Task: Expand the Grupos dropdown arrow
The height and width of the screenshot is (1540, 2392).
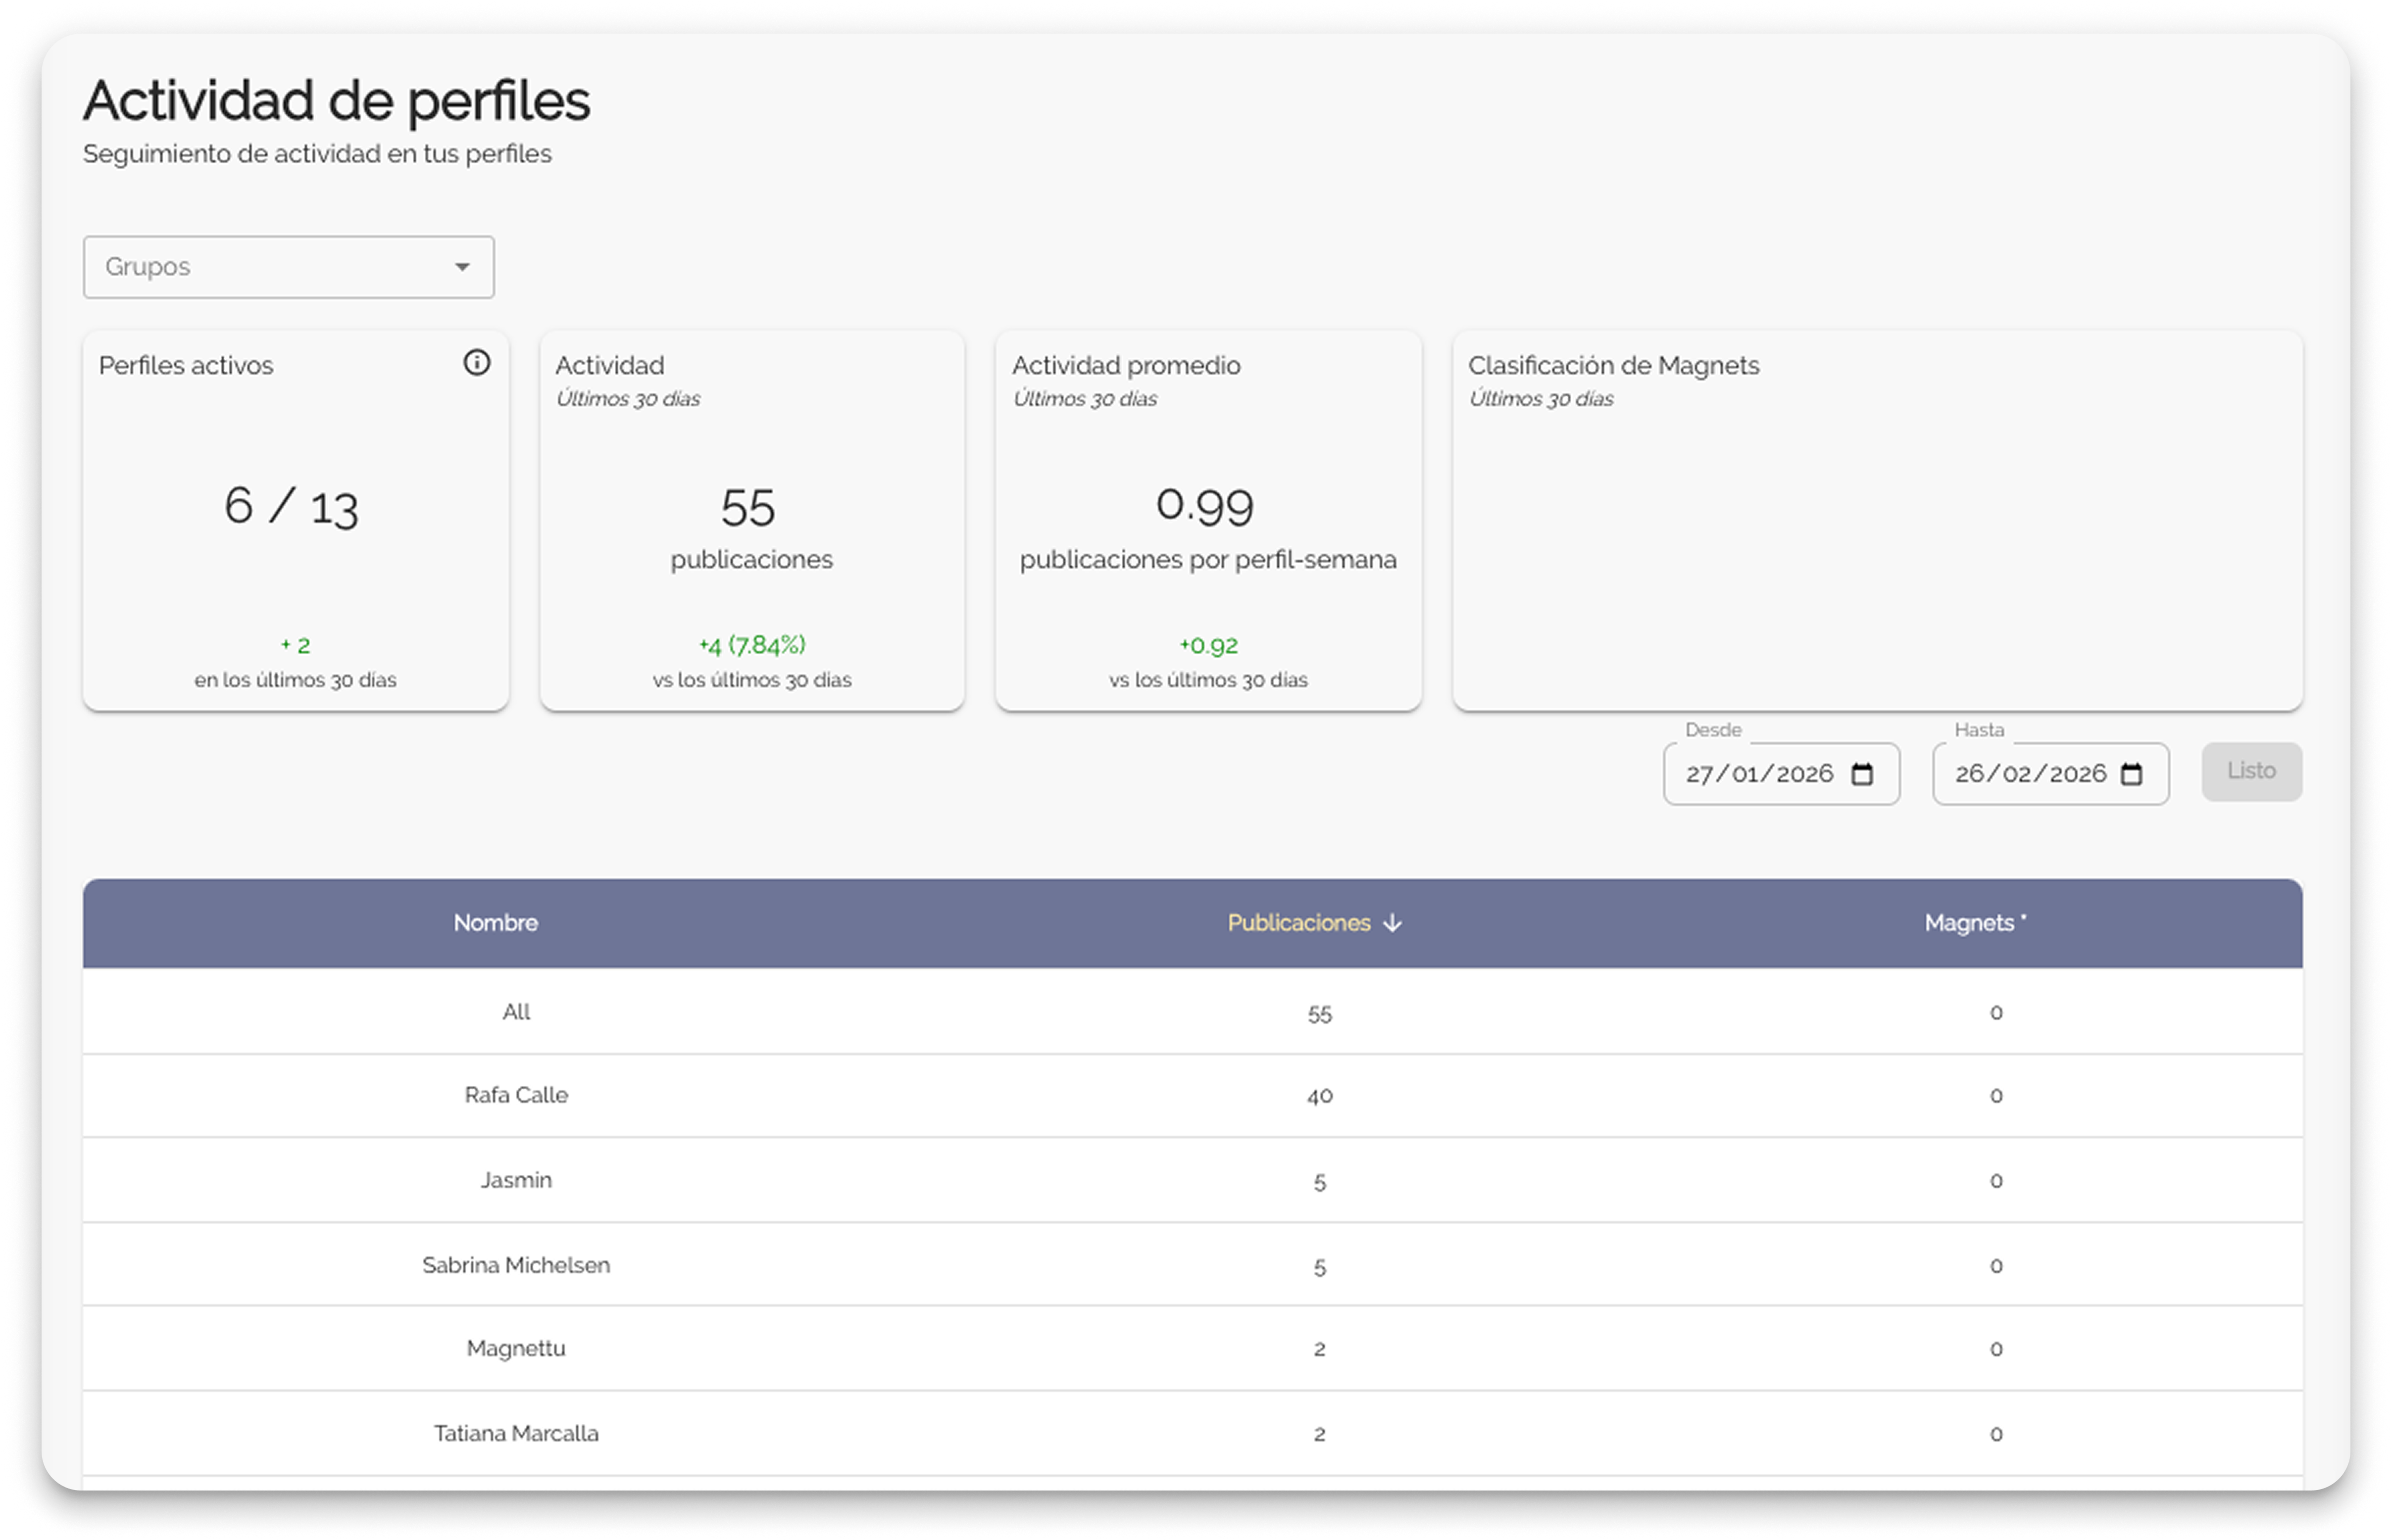Action: (462, 267)
